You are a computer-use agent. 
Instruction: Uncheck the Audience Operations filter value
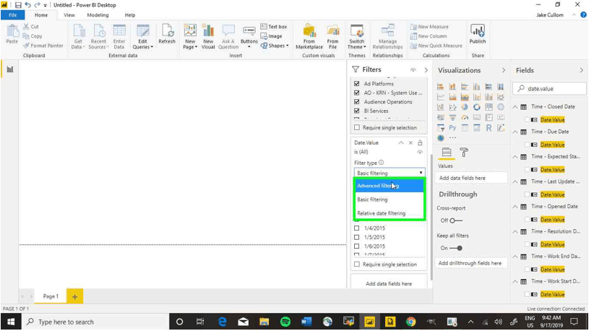[357, 102]
